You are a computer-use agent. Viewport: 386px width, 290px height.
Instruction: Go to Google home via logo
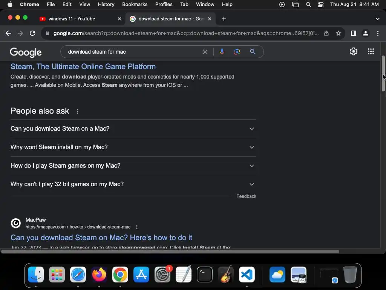[26, 52]
